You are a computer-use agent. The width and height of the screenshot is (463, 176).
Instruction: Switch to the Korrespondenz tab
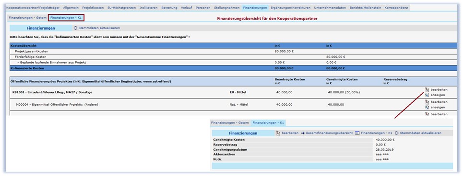tap(397, 8)
